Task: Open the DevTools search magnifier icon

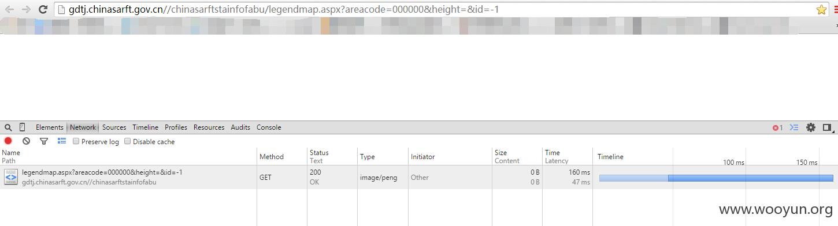Action: click(8, 127)
